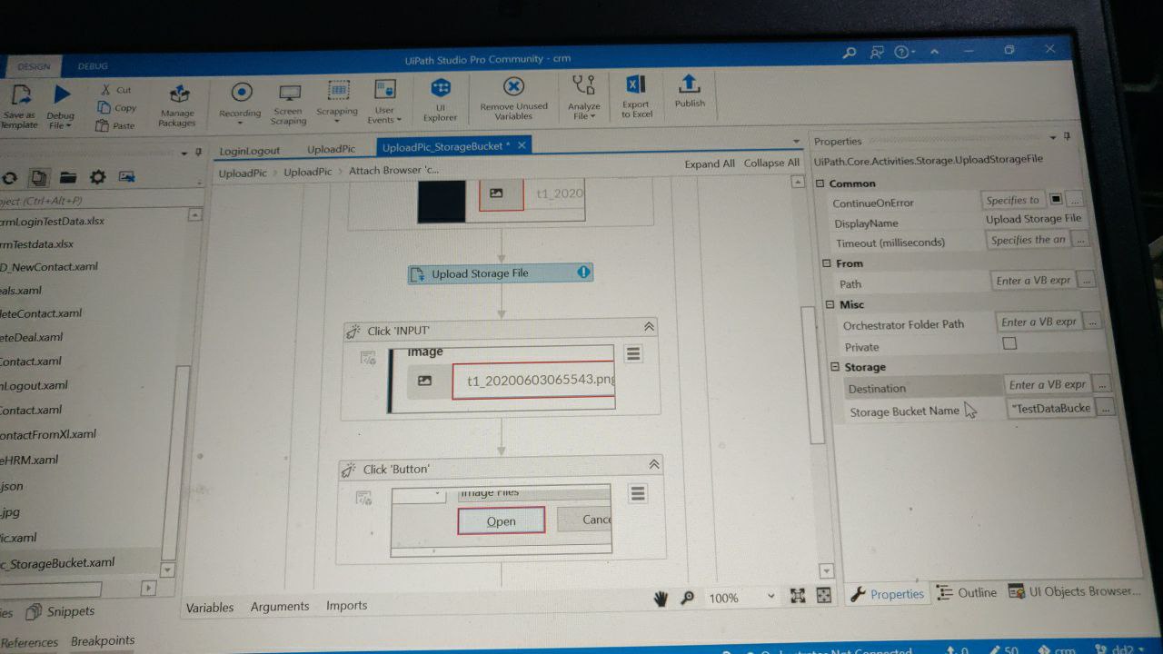The width and height of the screenshot is (1163, 654).
Task: Open the overview icon beside fit to screen
Action: click(x=824, y=596)
